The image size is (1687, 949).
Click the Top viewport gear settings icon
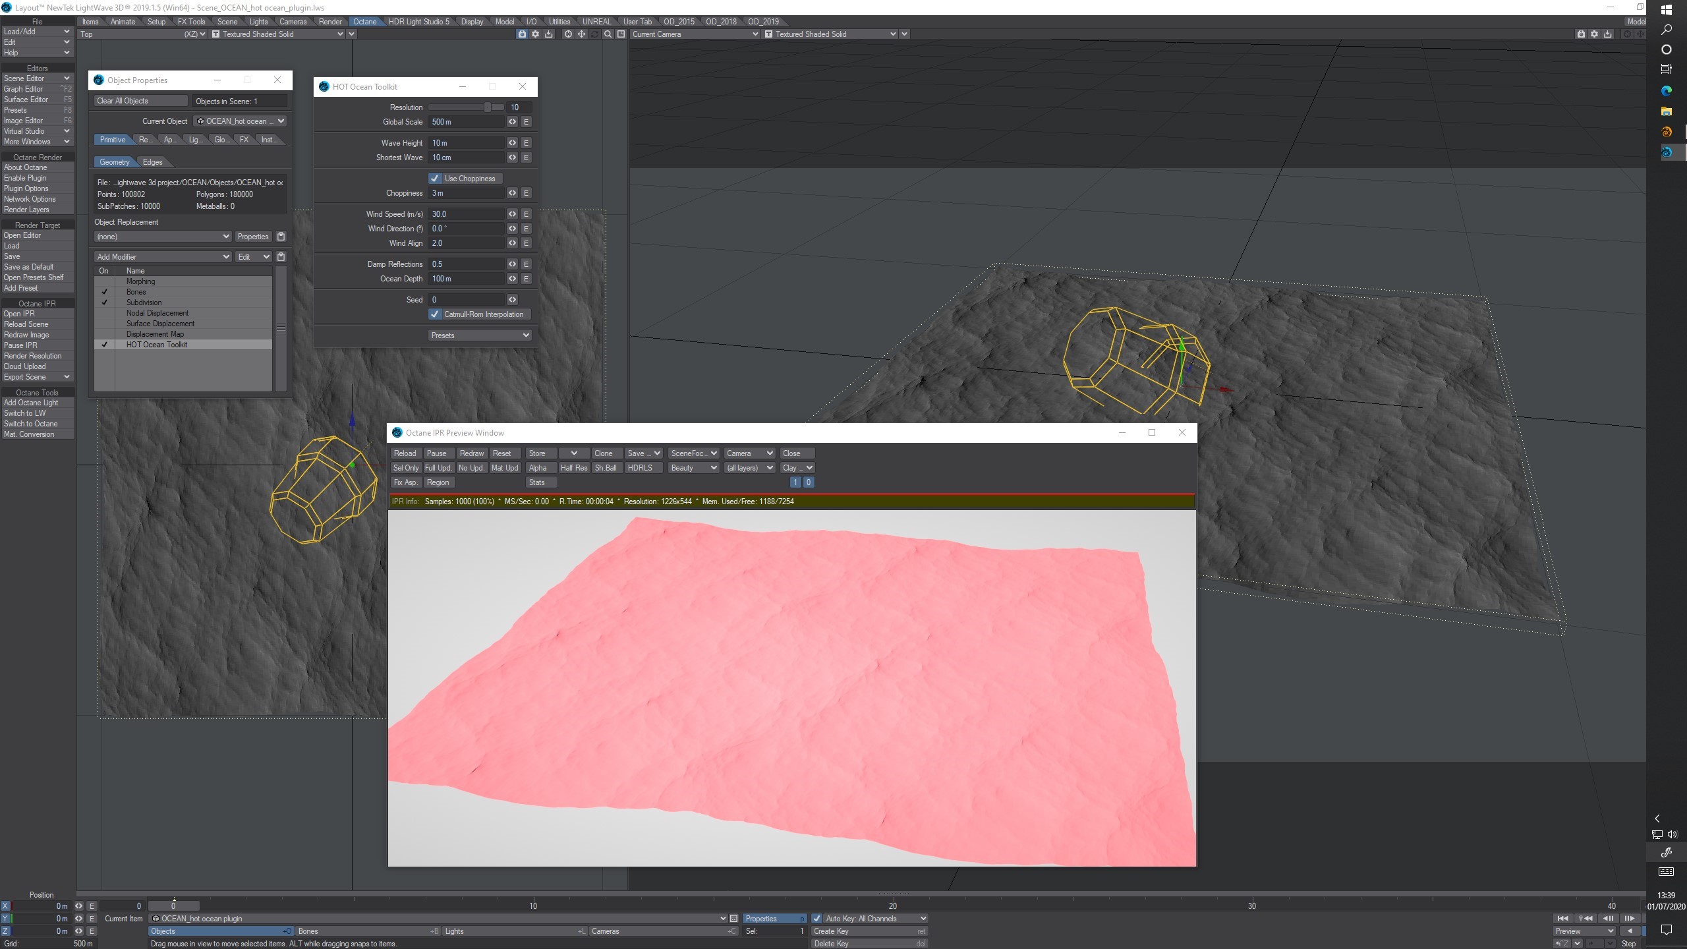point(535,34)
